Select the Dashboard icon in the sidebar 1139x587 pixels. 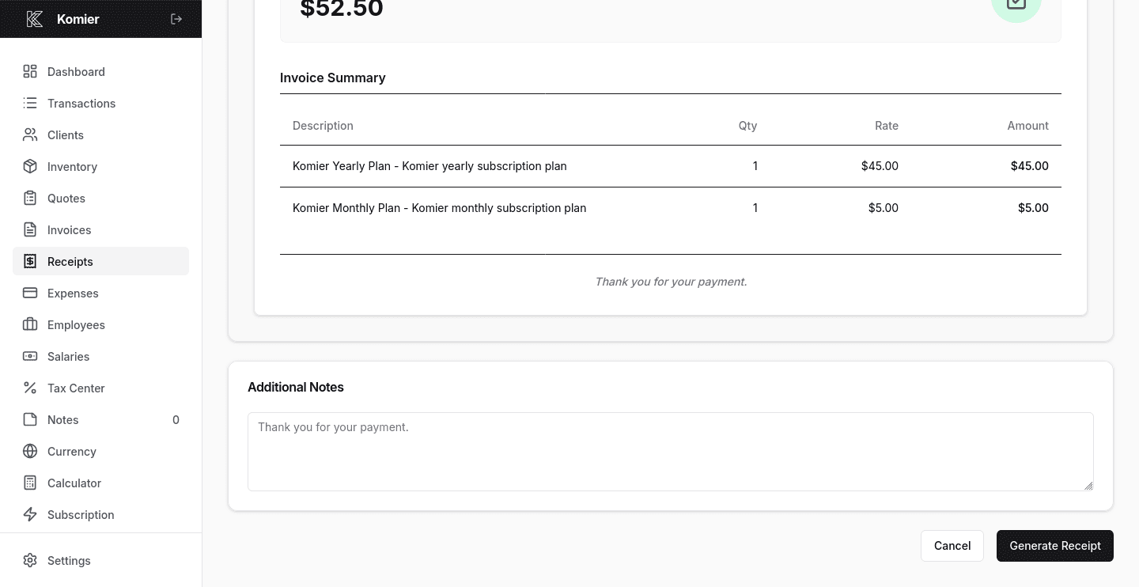30,71
